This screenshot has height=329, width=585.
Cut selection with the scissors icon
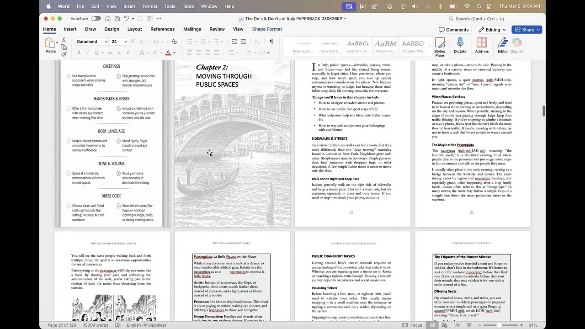64,40
